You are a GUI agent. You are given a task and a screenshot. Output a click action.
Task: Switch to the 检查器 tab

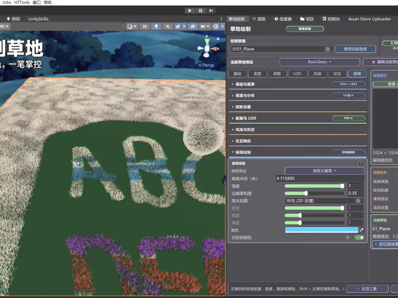[x=283, y=19]
